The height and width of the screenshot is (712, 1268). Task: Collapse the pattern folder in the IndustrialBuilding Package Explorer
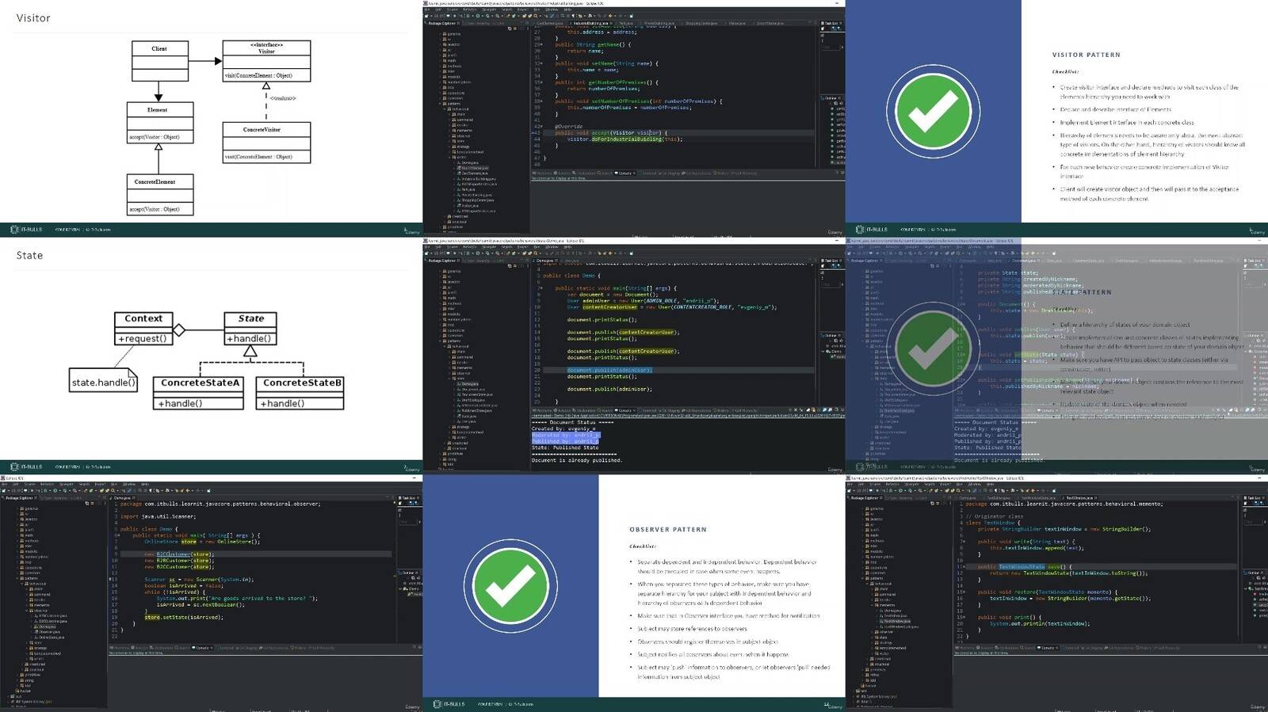tap(441, 104)
